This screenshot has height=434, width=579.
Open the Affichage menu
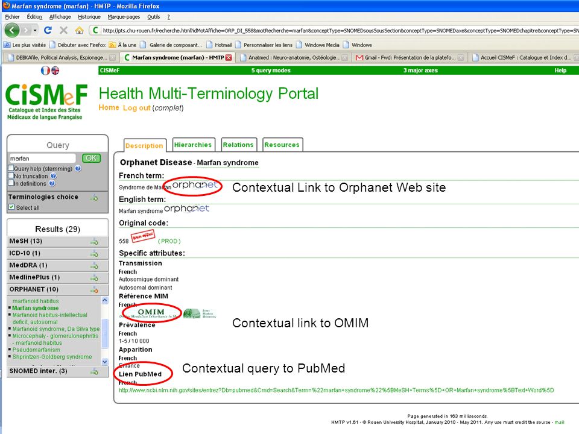(x=60, y=17)
